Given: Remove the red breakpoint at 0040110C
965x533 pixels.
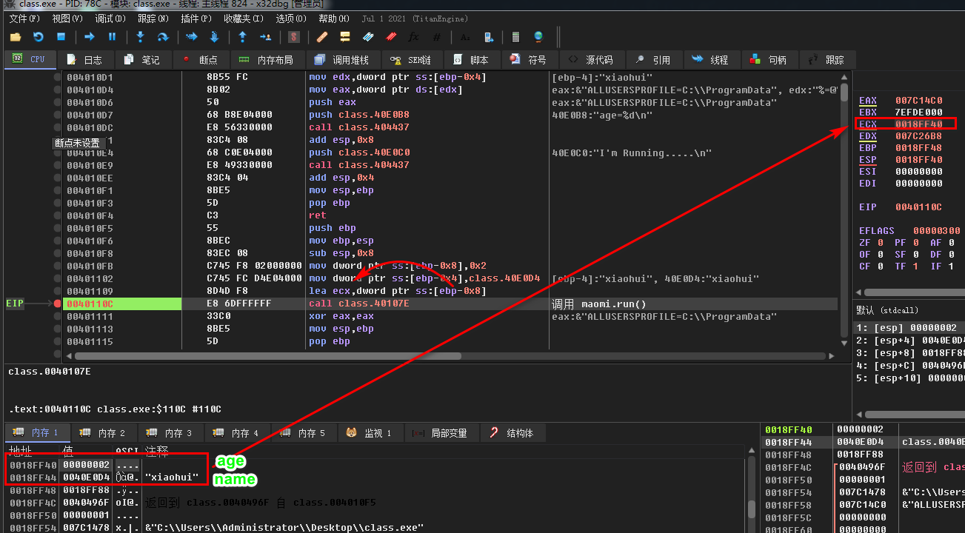Looking at the screenshot, I should [x=58, y=304].
